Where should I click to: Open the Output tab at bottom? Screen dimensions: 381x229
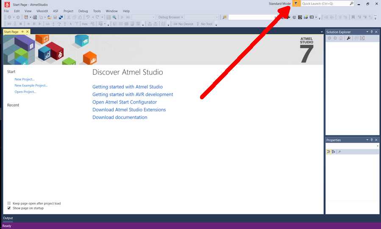[8, 218]
